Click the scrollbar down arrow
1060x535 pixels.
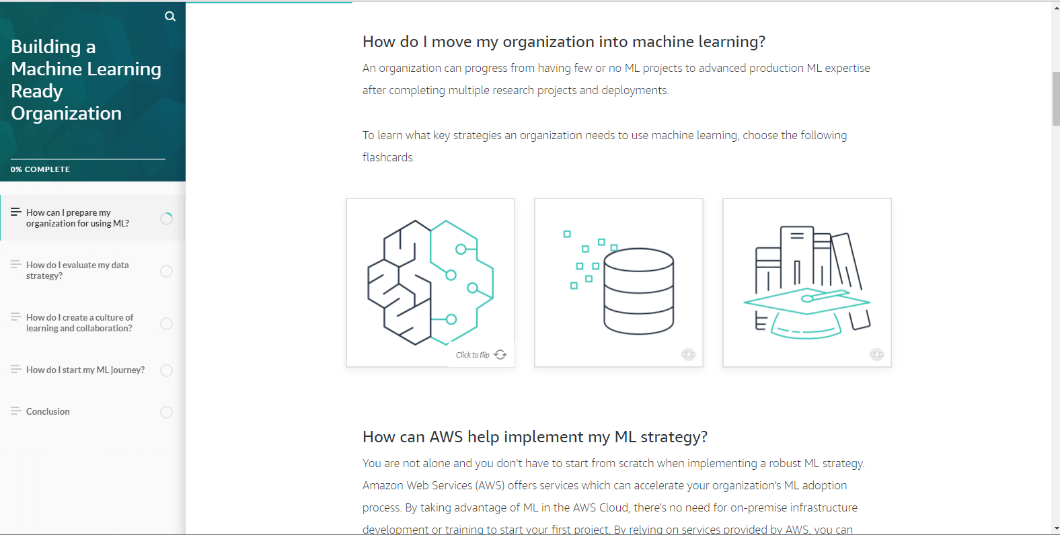point(1056,529)
